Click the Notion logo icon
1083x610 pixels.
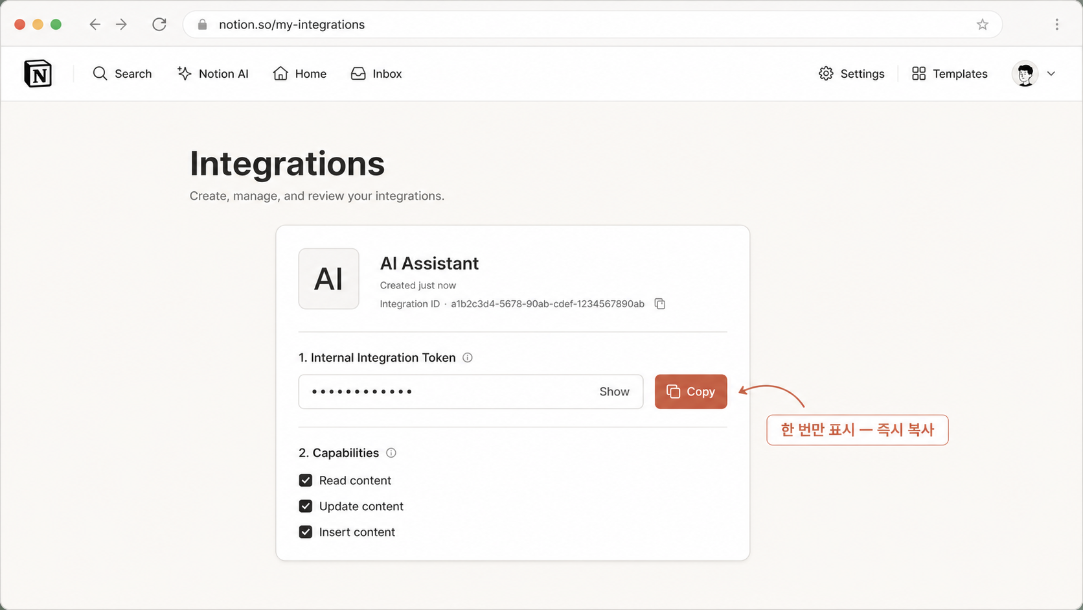(x=38, y=73)
